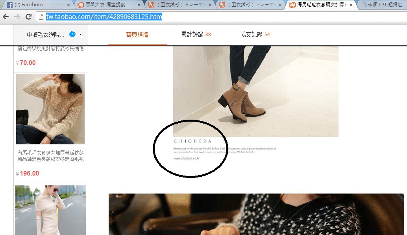Click the ¥196.00 price
The height and width of the screenshot is (235, 407).
(x=28, y=173)
